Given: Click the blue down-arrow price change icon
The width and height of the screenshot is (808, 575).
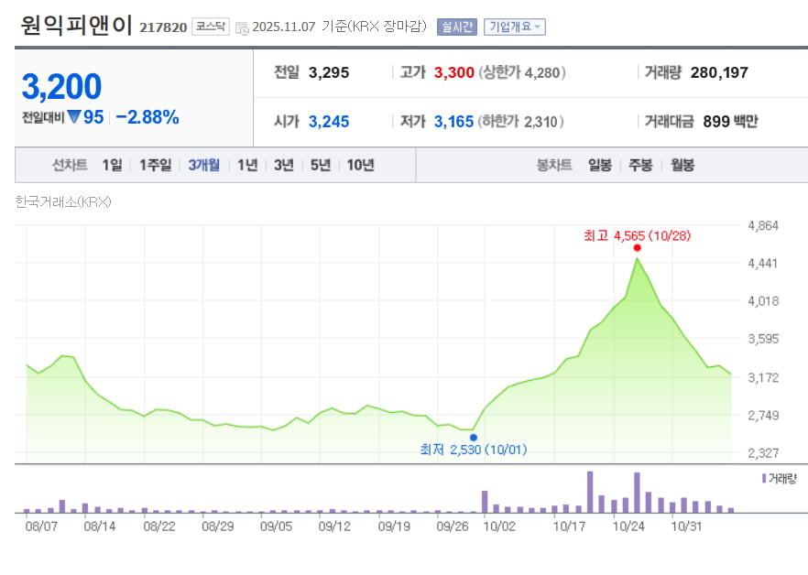Looking at the screenshot, I should 74,117.
